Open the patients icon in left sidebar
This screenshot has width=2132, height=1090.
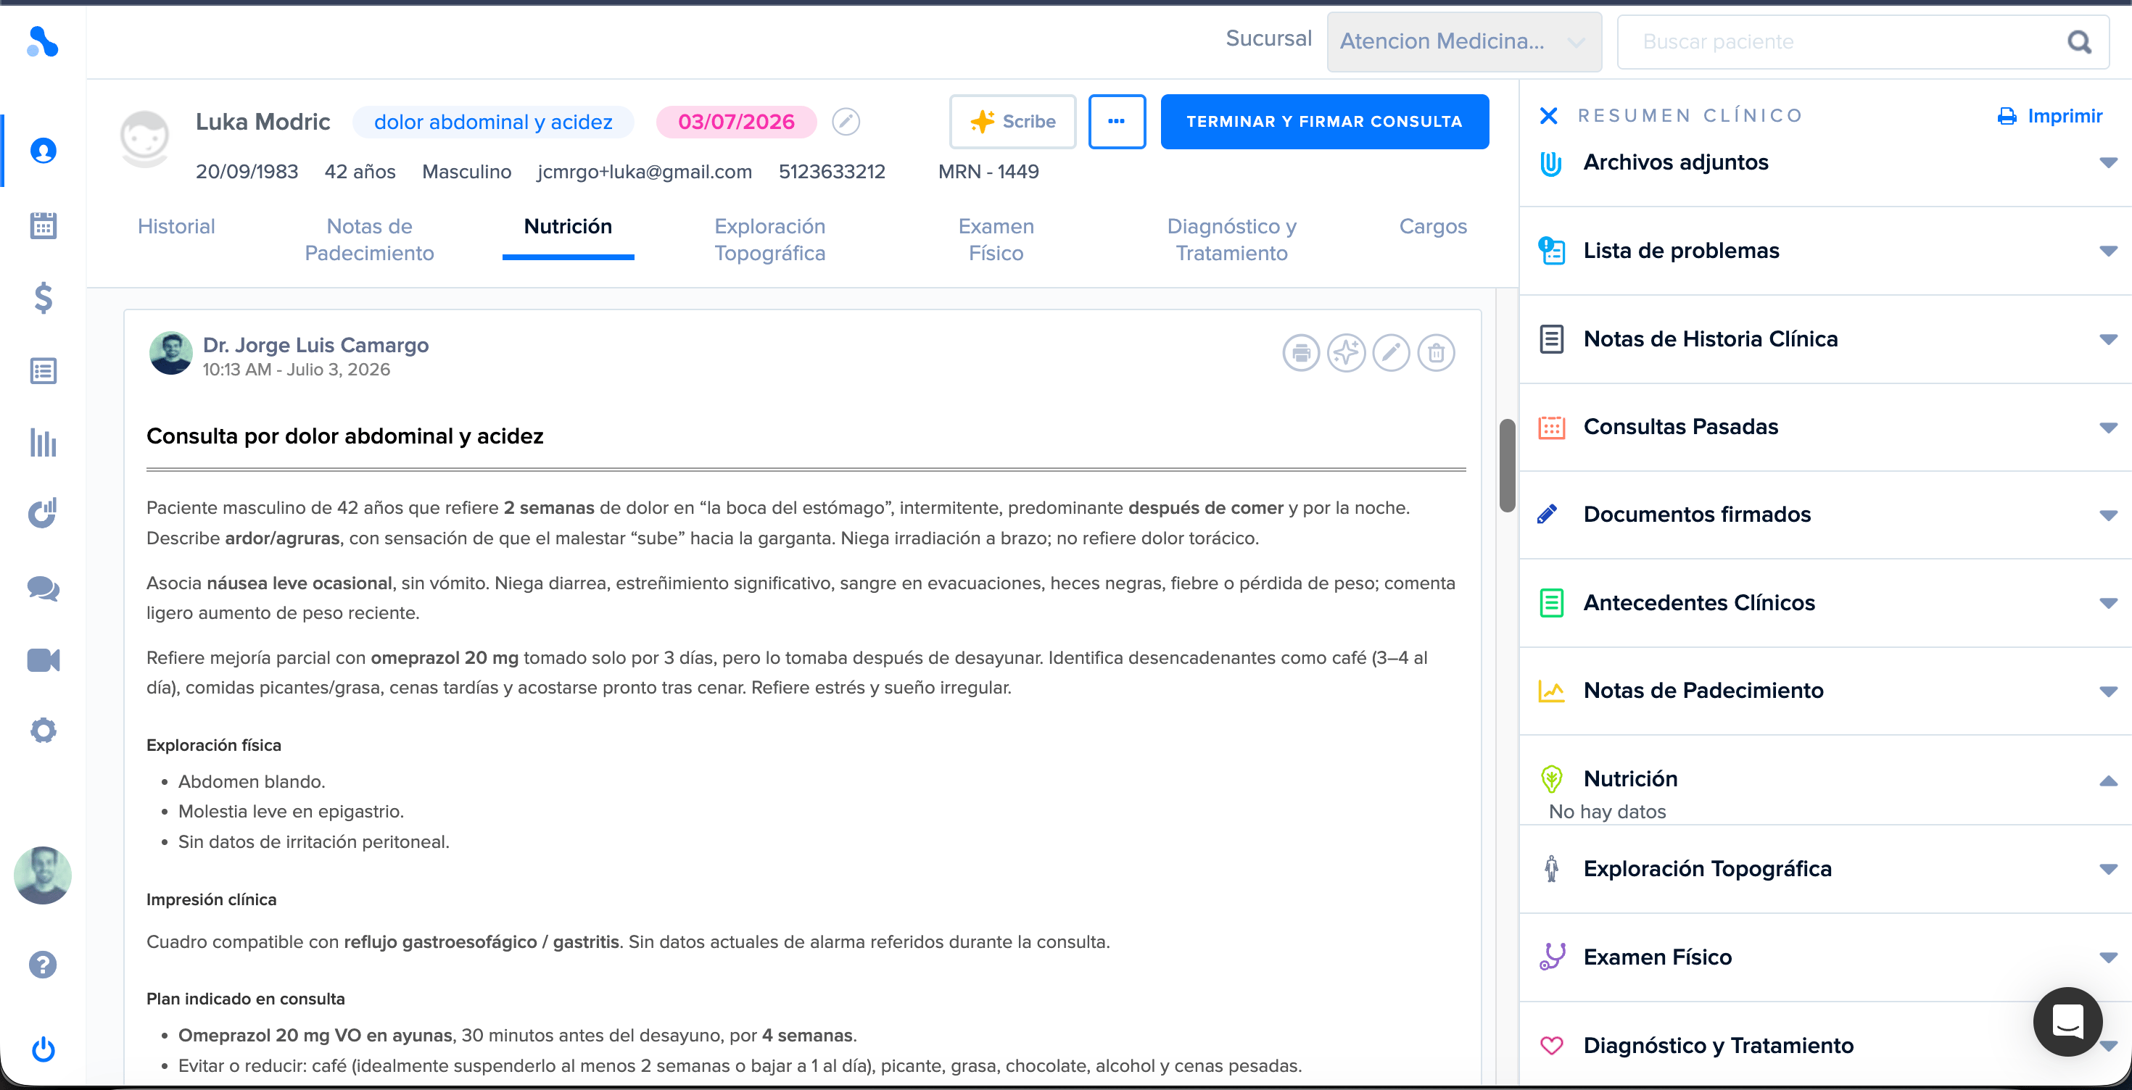(43, 151)
